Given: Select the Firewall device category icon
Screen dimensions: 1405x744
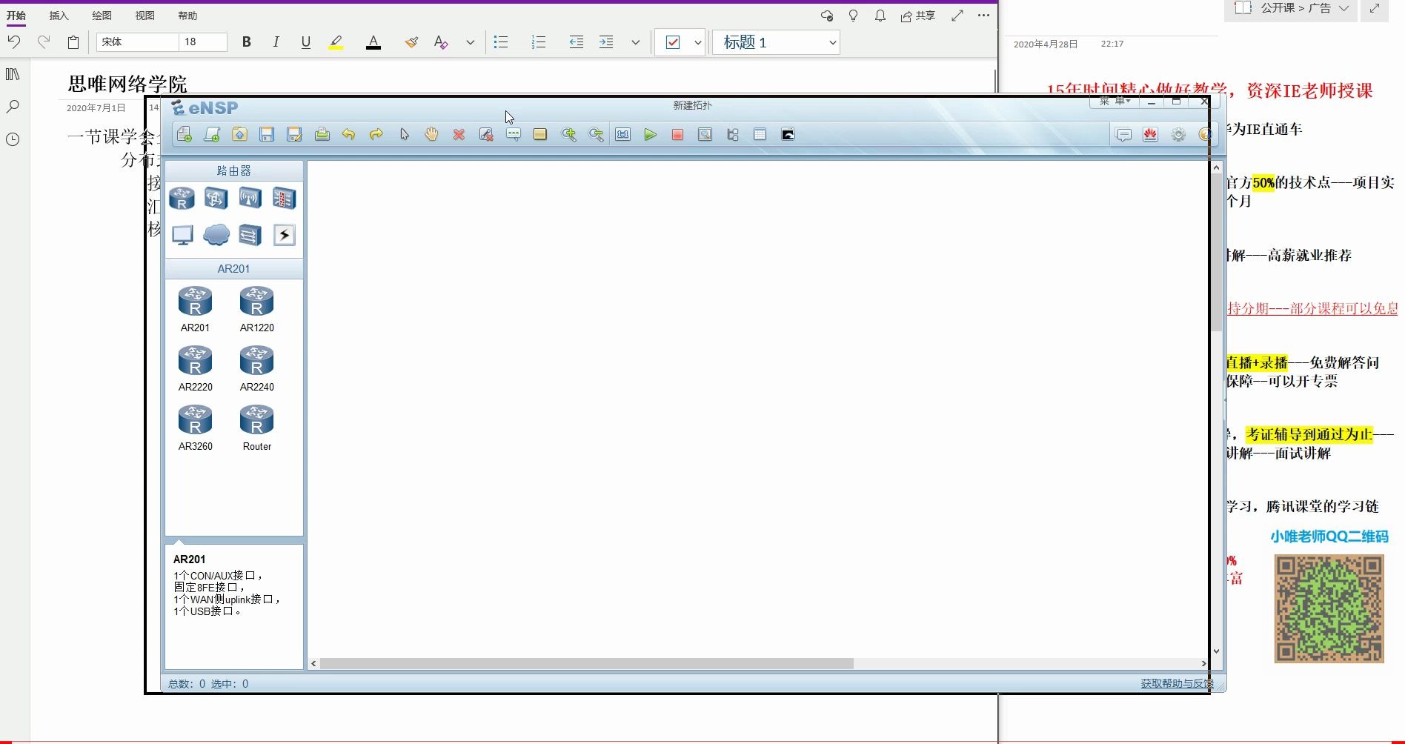Looking at the screenshot, I should pyautogui.click(x=284, y=199).
